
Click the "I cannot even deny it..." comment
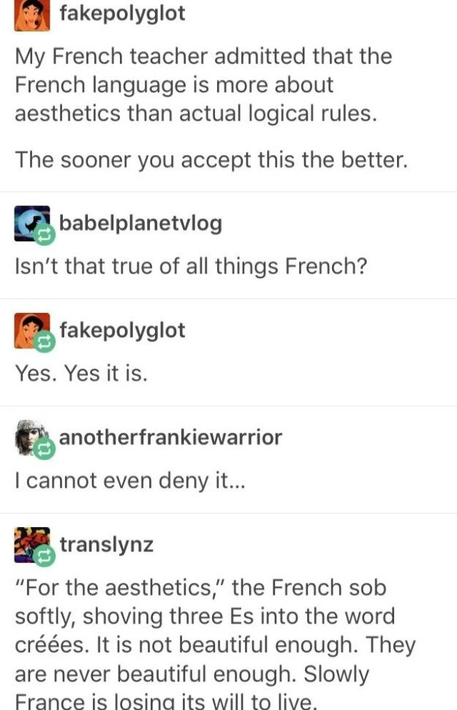coord(130,481)
